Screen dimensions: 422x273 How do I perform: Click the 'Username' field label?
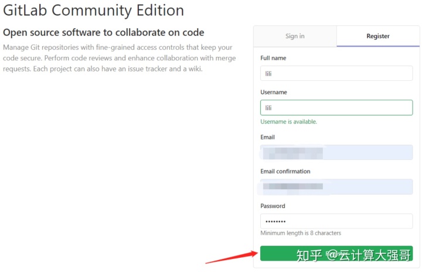(274, 92)
